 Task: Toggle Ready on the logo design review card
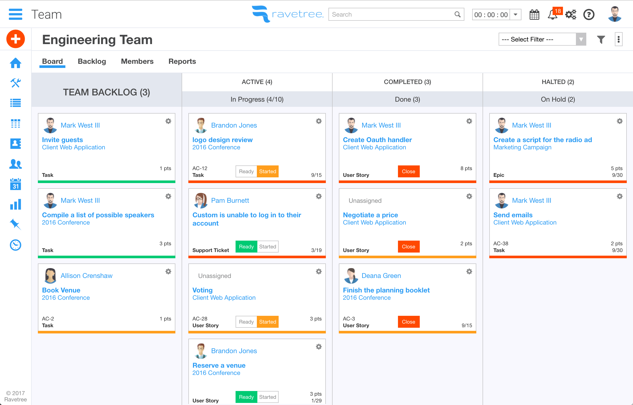[246, 171]
